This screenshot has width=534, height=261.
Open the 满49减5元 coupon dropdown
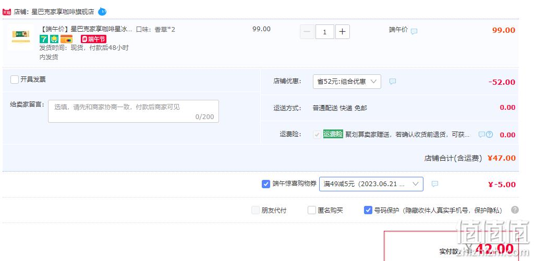371,184
